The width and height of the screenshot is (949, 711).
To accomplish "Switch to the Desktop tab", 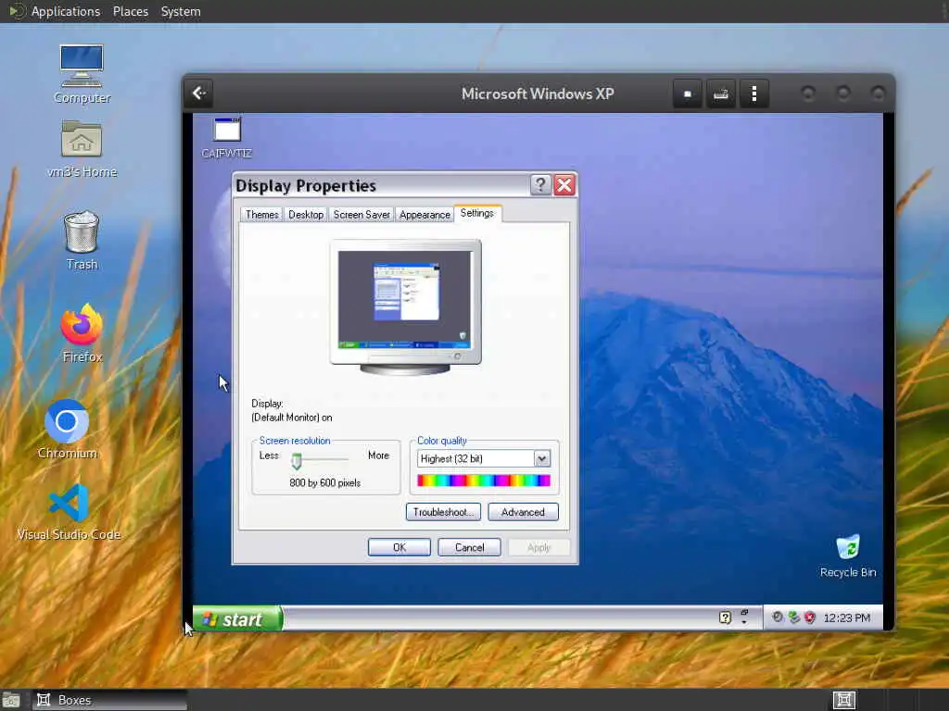I will pyautogui.click(x=306, y=215).
